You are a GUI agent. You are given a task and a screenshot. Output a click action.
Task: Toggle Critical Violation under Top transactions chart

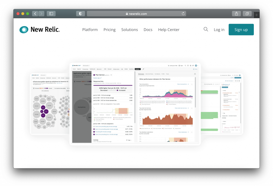click(x=167, y=104)
